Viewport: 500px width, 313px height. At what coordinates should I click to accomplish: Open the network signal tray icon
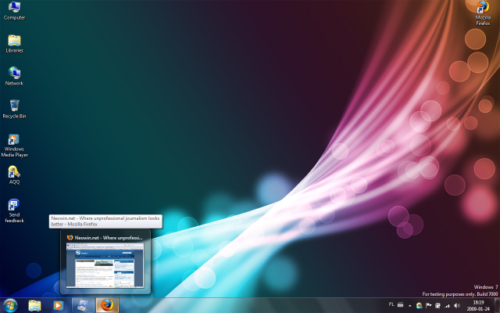[448, 306]
